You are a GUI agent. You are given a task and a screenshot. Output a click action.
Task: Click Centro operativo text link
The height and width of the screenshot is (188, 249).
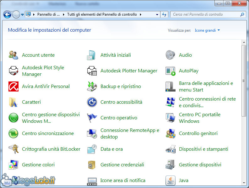click(119, 118)
